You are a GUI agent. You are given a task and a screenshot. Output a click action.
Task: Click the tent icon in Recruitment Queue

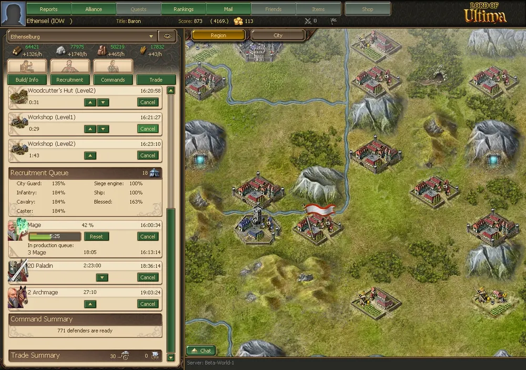pyautogui.click(x=155, y=173)
